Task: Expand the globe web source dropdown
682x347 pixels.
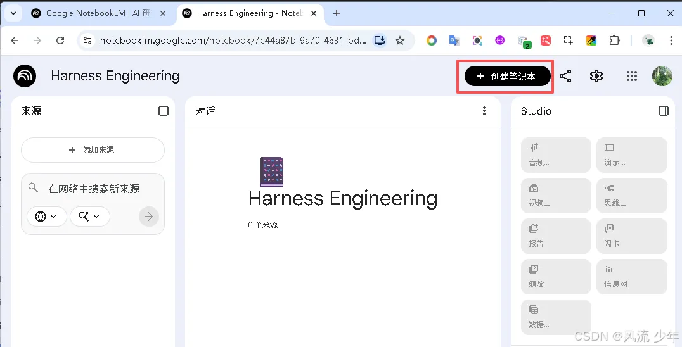Action: point(46,217)
